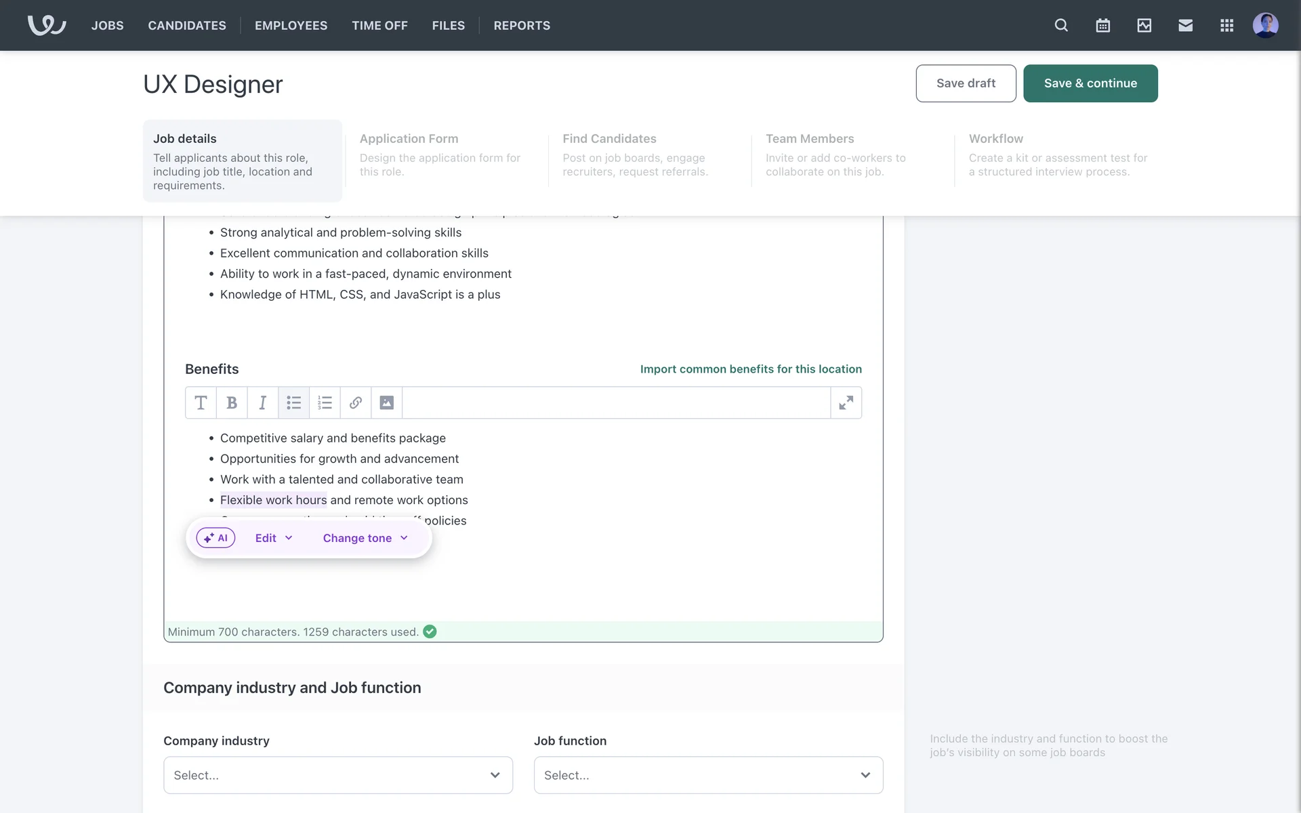Insert a link via toolbar icon
The width and height of the screenshot is (1301, 813).
(356, 403)
